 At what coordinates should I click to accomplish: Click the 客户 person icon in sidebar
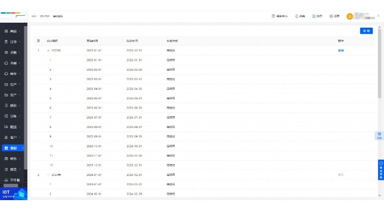6,137
